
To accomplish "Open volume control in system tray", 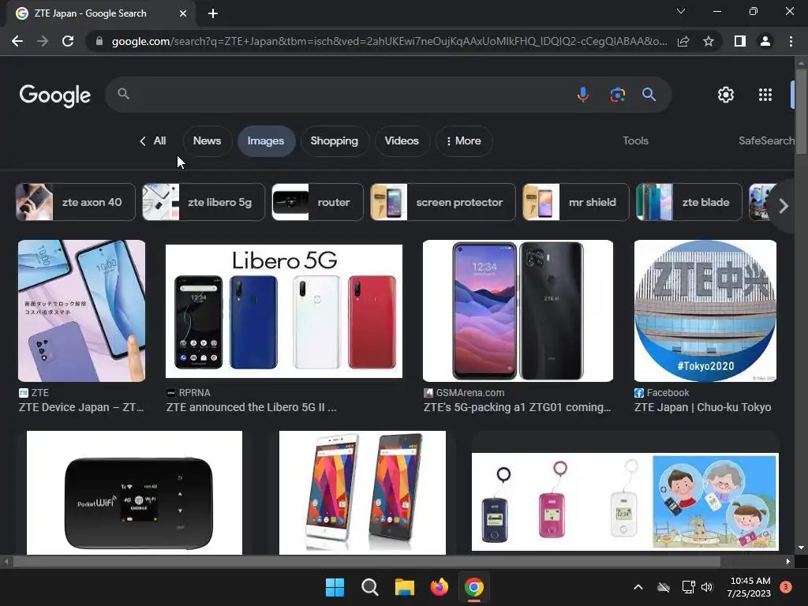I will click(707, 587).
